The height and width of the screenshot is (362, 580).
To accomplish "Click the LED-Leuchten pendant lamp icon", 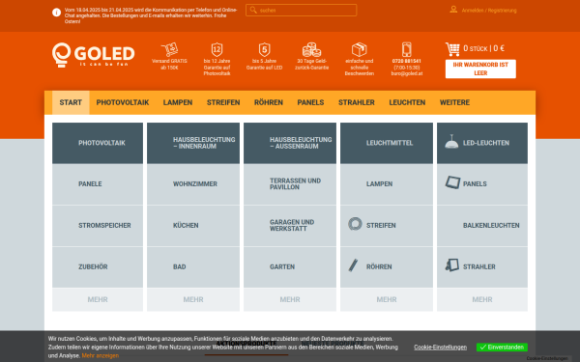I will click(x=451, y=142).
